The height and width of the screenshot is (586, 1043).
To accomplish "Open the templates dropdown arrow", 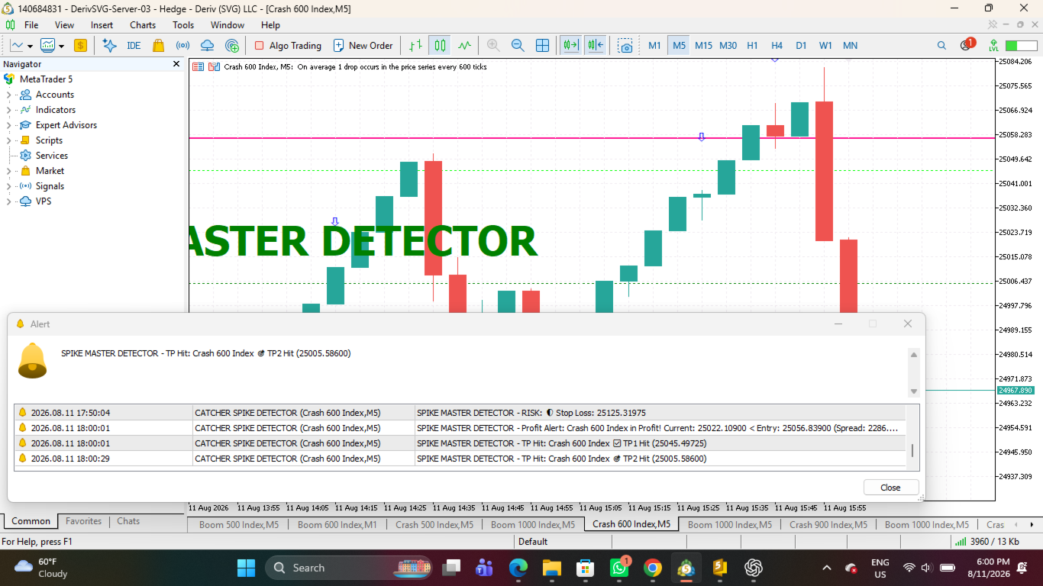I will (x=62, y=46).
